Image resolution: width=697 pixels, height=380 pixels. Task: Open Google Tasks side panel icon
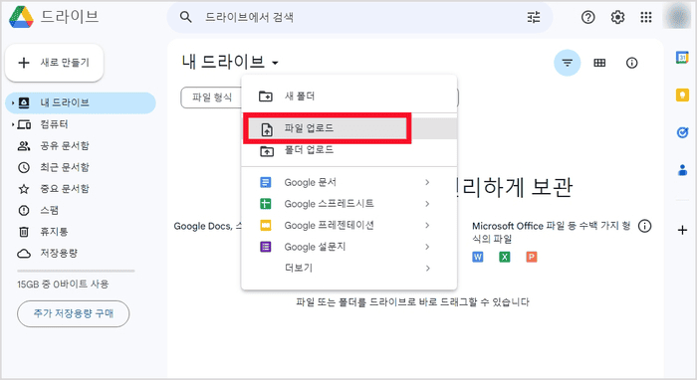point(682,132)
